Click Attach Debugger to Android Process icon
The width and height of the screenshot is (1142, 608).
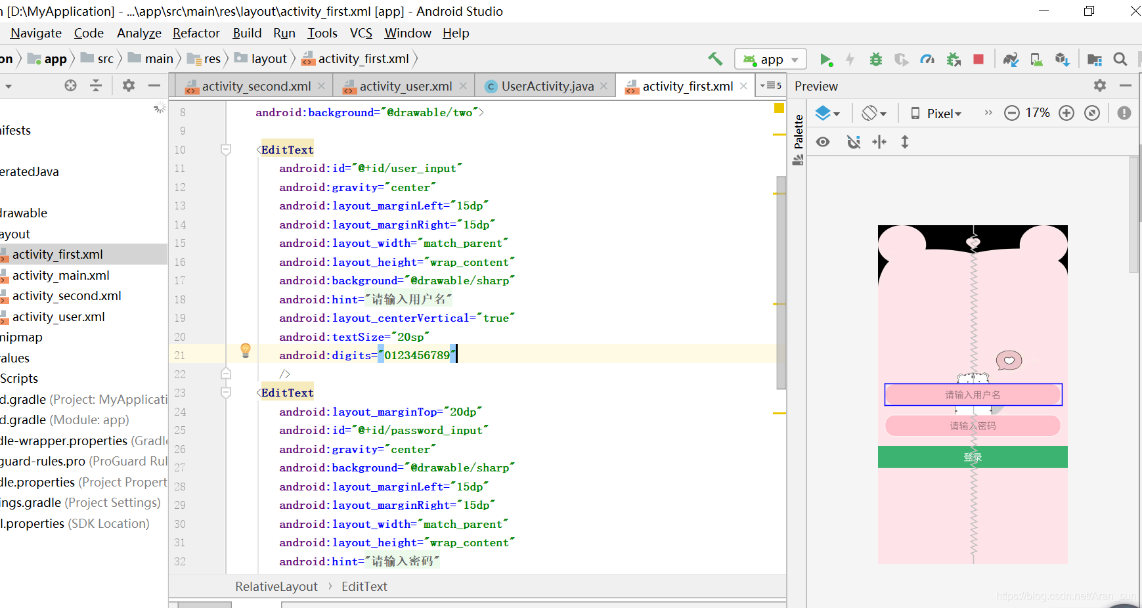tap(954, 60)
